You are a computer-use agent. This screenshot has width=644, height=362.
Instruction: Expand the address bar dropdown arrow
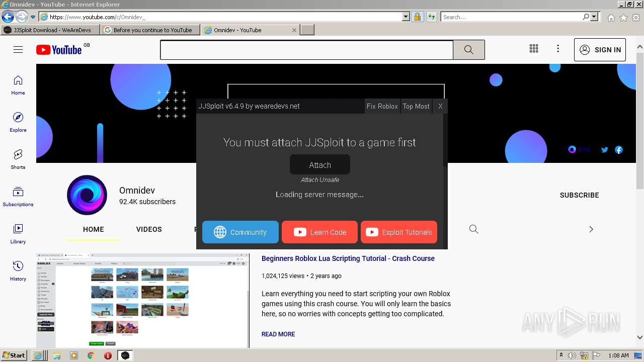(406, 17)
